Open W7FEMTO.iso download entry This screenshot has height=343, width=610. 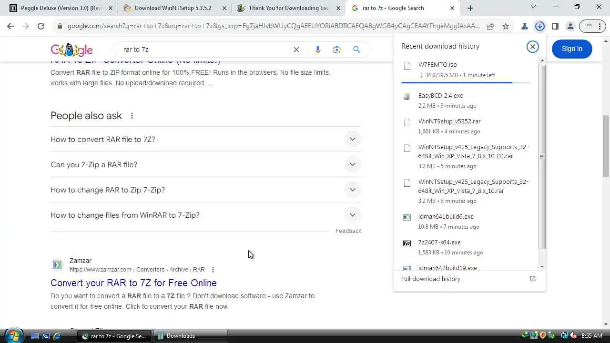coord(437,65)
